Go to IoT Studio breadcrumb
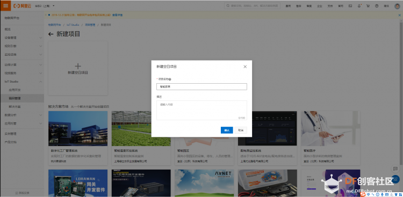This screenshot has height=197, width=403. click(73, 25)
